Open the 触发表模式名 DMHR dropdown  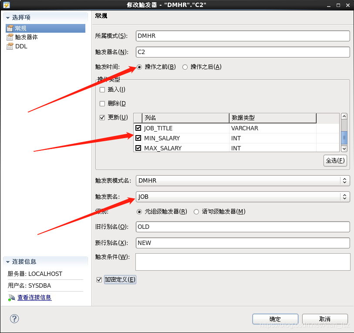pos(243,180)
